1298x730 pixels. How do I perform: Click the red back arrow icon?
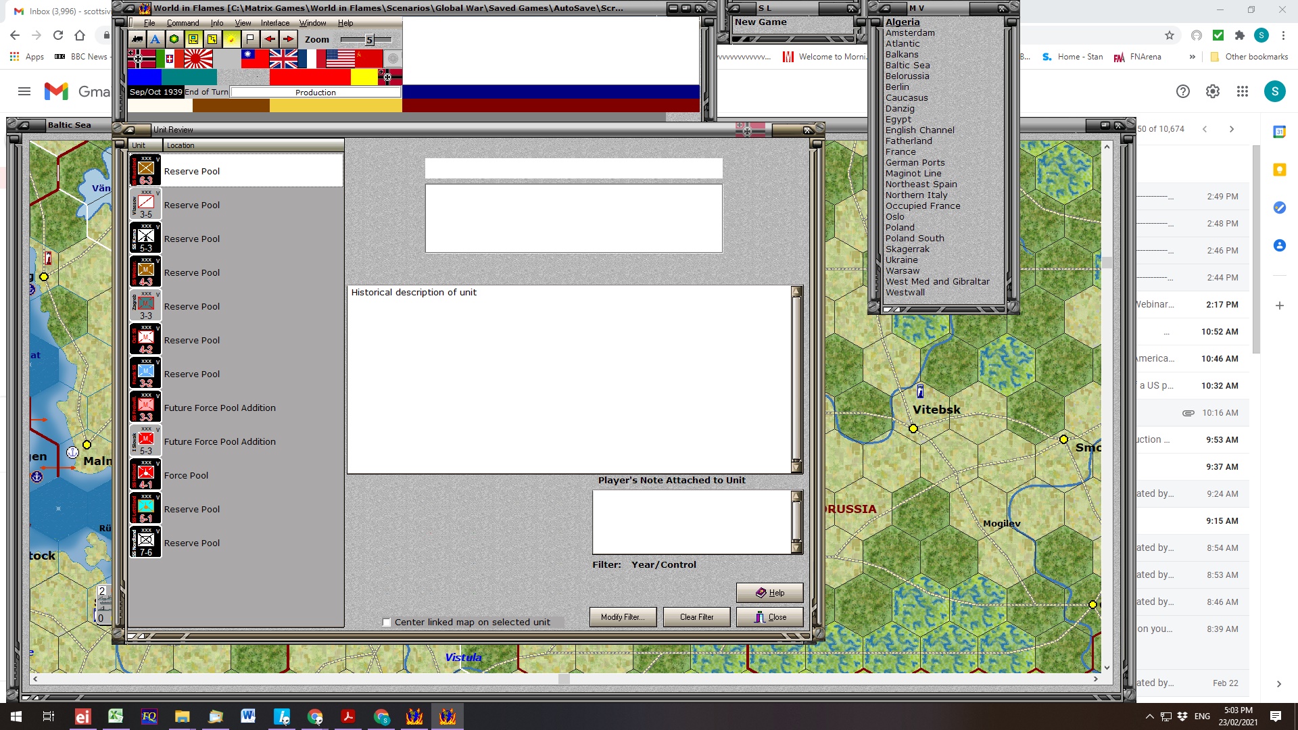click(270, 39)
